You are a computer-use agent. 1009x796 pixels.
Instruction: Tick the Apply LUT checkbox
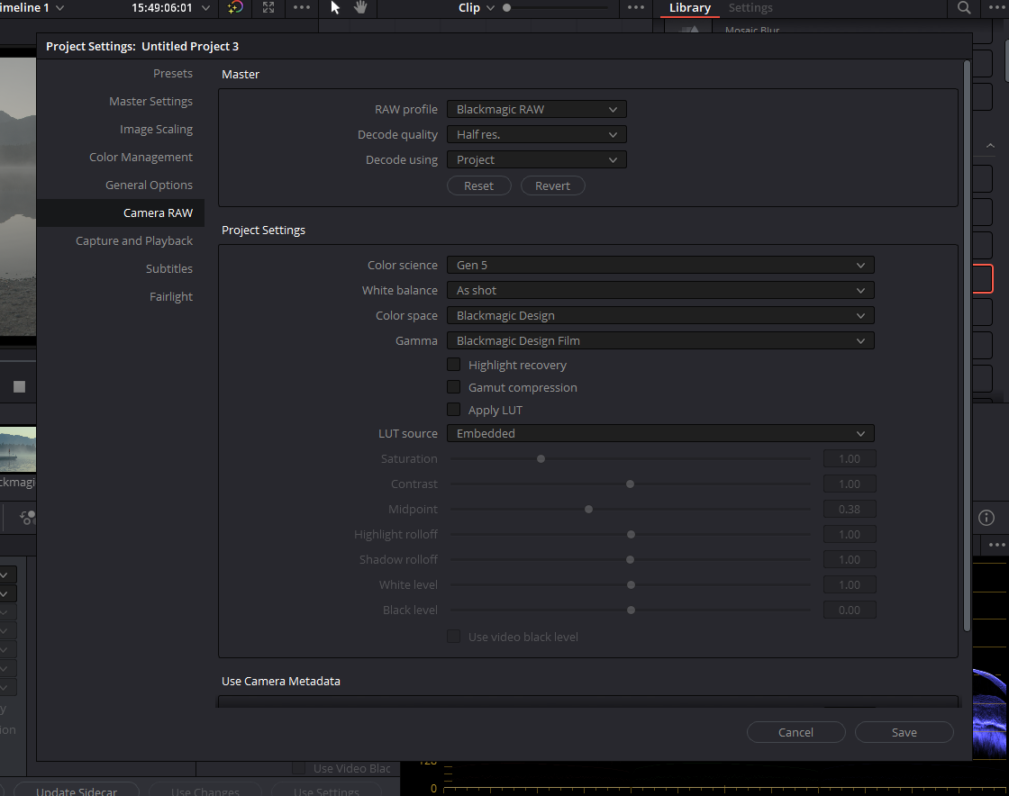coord(454,410)
